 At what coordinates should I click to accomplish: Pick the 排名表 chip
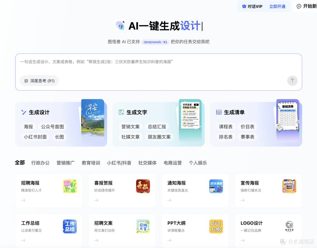pyautogui.click(x=226, y=137)
